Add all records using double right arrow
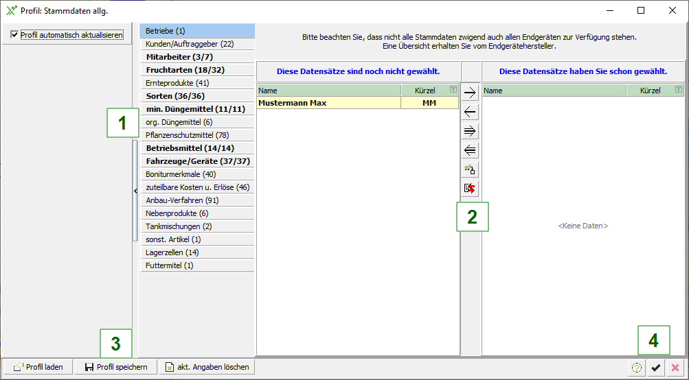689x380 pixels. coord(471,131)
